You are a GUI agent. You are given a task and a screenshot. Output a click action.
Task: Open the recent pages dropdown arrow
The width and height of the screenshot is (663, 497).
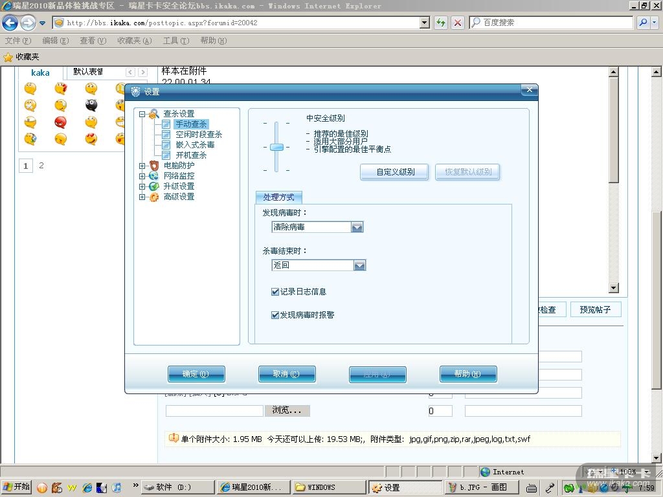(x=42, y=23)
